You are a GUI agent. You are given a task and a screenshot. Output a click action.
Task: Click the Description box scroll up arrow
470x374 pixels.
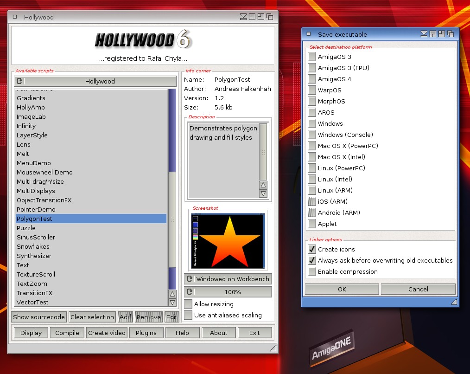[263, 185]
